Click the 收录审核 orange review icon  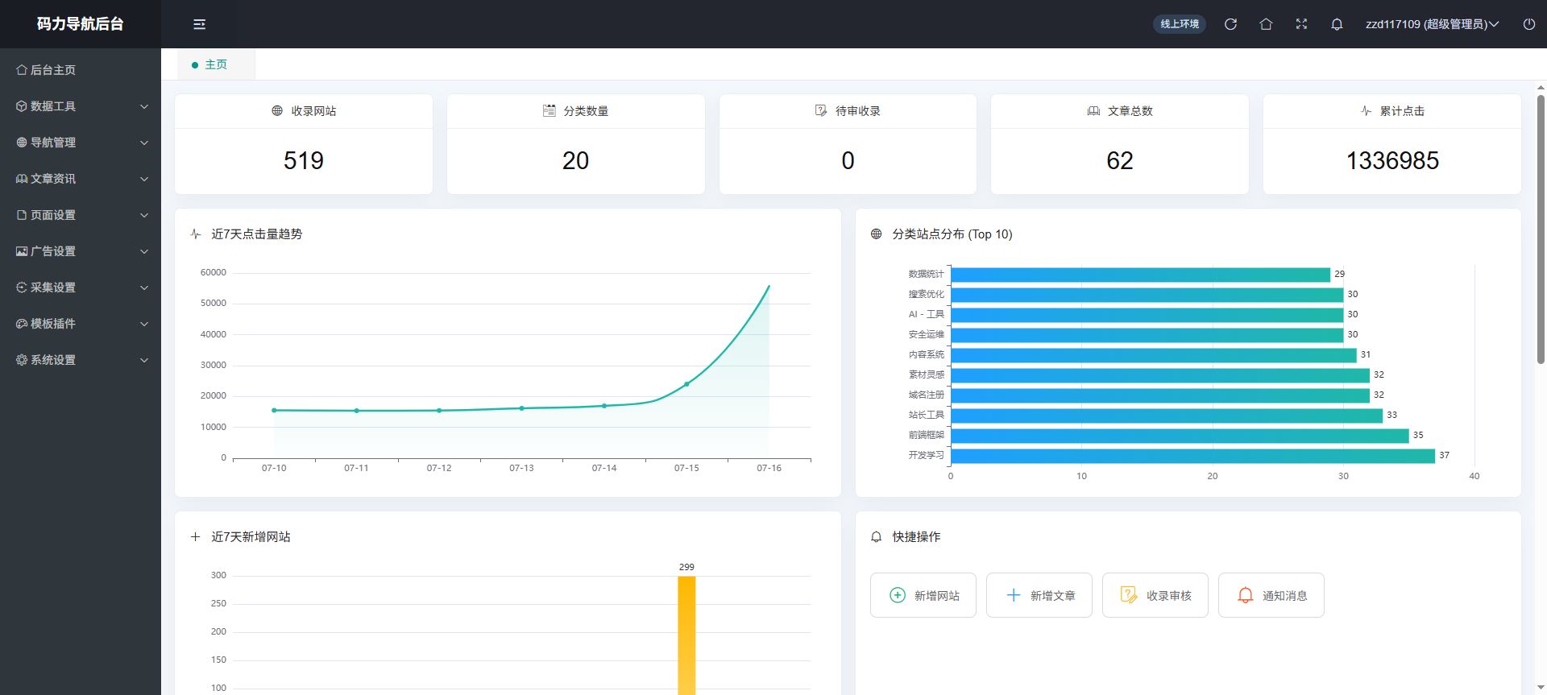(1129, 595)
